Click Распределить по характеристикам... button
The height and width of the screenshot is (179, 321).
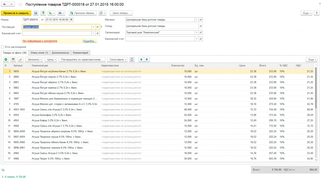[x=82, y=59]
